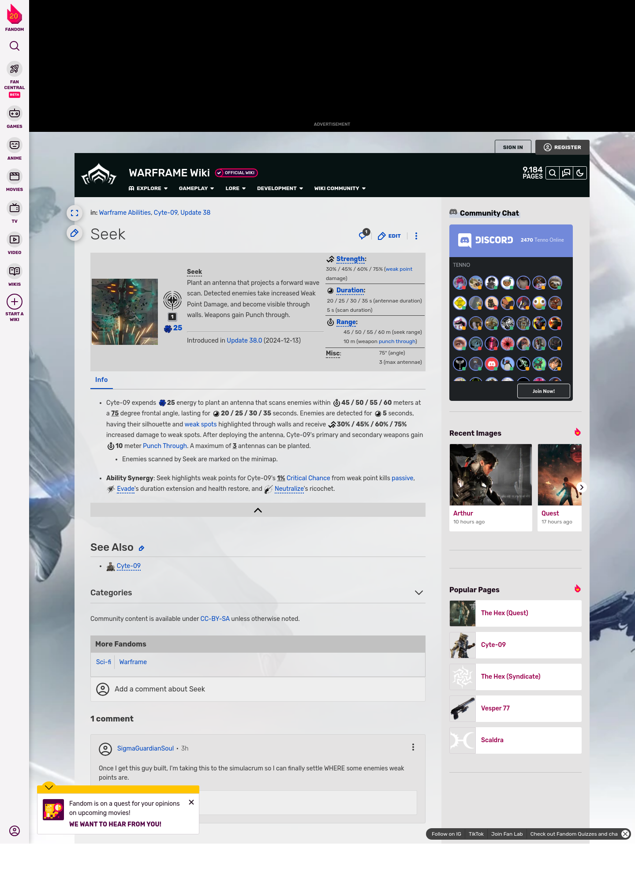
Task: Click the Add a comment field
Action: coord(258,689)
